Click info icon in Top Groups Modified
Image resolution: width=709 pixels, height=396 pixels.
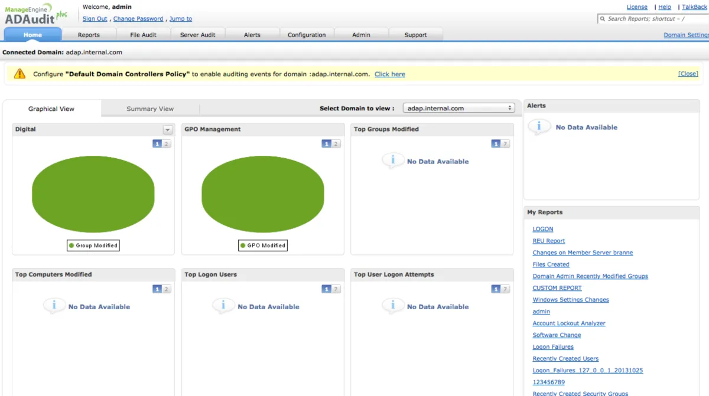pyautogui.click(x=392, y=160)
